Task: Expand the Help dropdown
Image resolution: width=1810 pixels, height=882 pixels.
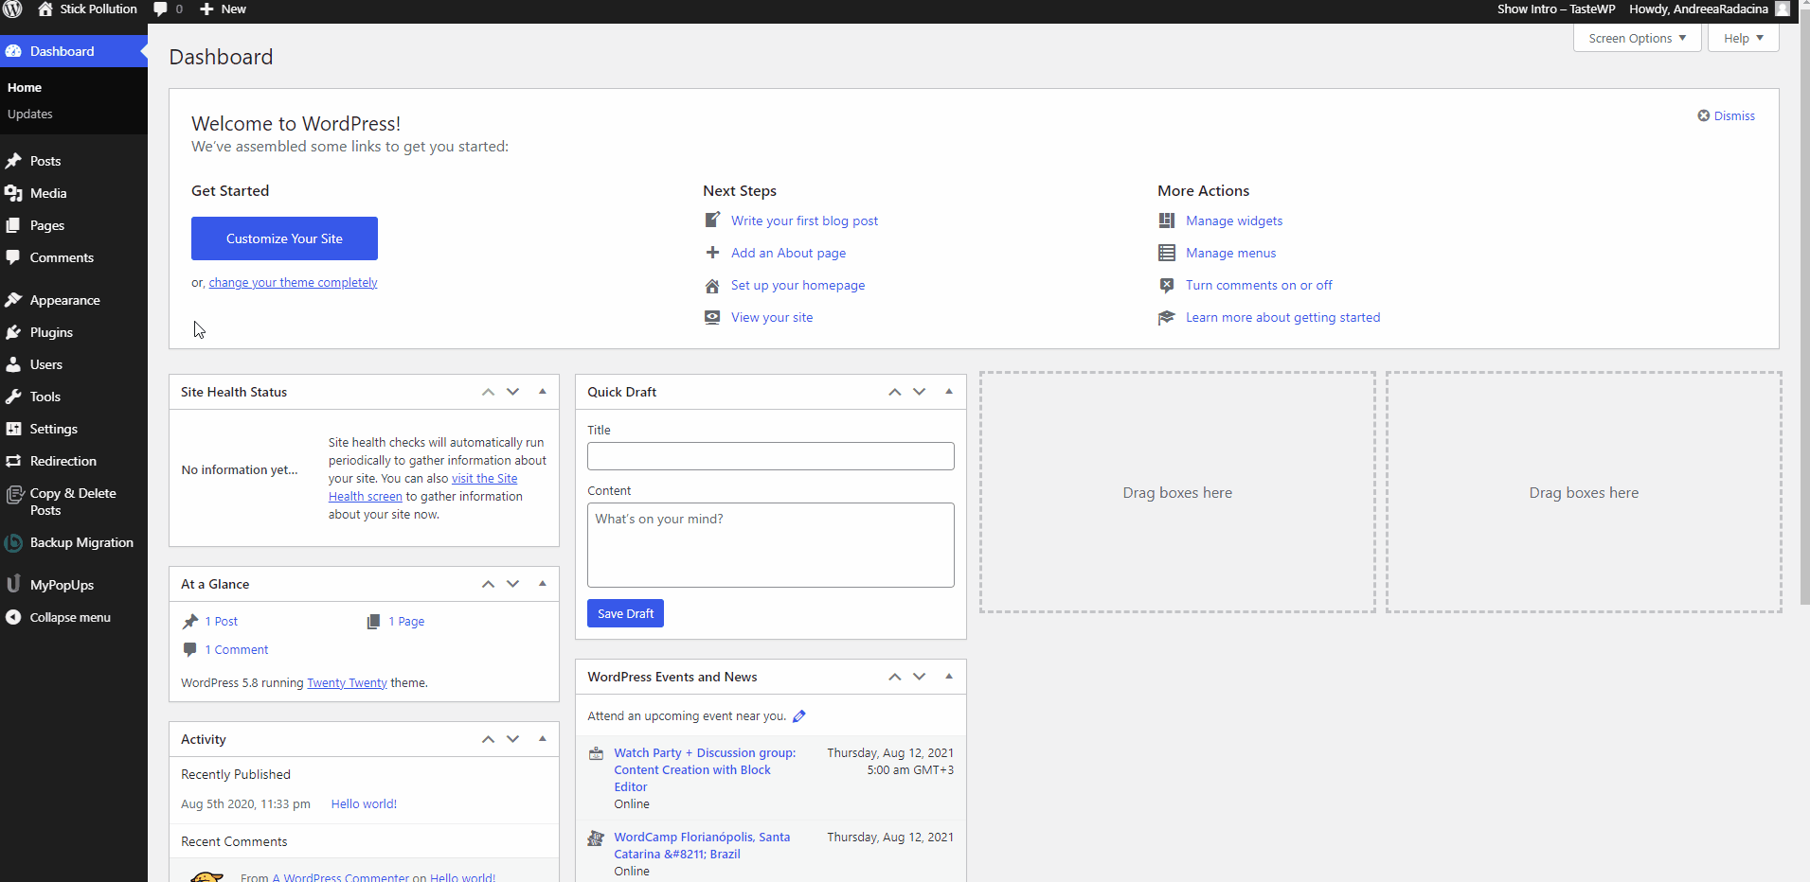Action: 1742,38
